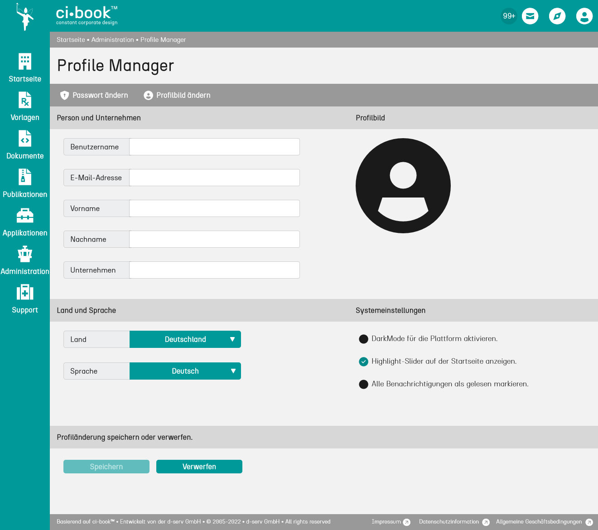This screenshot has width=598, height=530.
Task: Click the fairy mascot logo icon
Action: pos(25,17)
